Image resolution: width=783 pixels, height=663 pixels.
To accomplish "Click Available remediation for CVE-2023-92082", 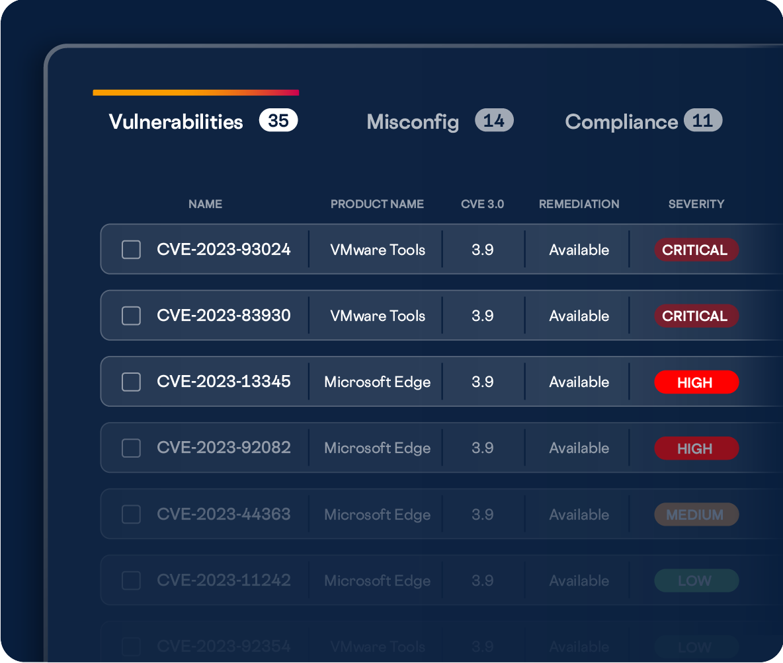I will click(x=579, y=448).
